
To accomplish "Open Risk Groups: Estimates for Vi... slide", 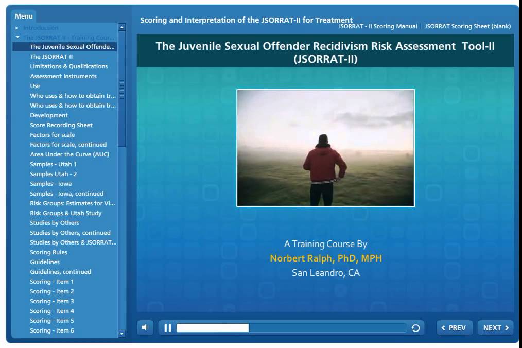I will 72,203.
